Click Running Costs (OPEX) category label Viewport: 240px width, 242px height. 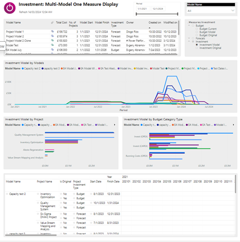137,156
